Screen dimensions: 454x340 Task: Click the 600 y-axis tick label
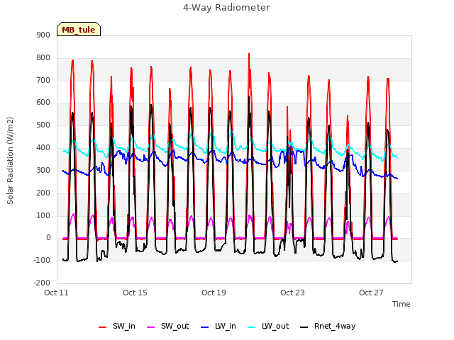click(x=43, y=103)
